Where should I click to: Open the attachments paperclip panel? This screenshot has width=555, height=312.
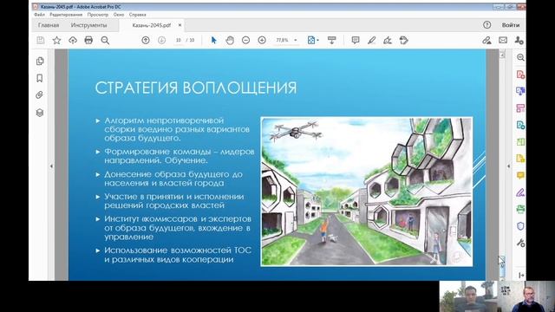pyautogui.click(x=40, y=95)
